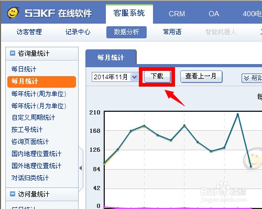Open 每日统计 in the sidebar
Viewport: 262px width, 209px height.
click(24, 69)
